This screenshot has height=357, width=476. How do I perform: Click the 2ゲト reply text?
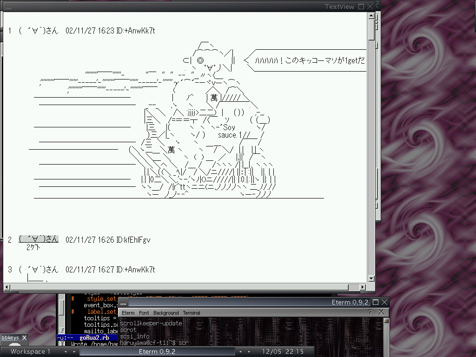tap(33, 247)
